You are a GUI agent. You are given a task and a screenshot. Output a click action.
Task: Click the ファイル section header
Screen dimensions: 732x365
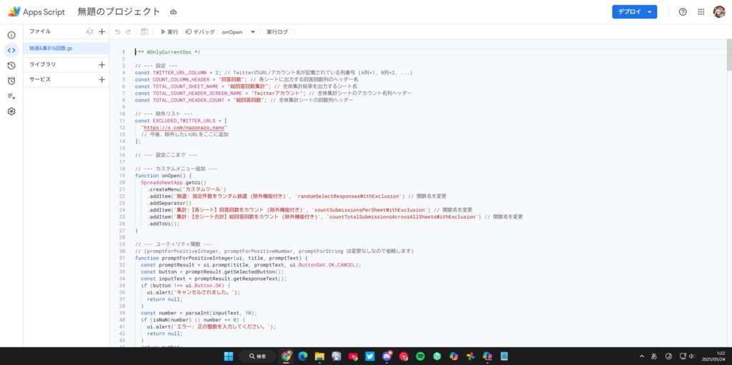click(x=40, y=31)
